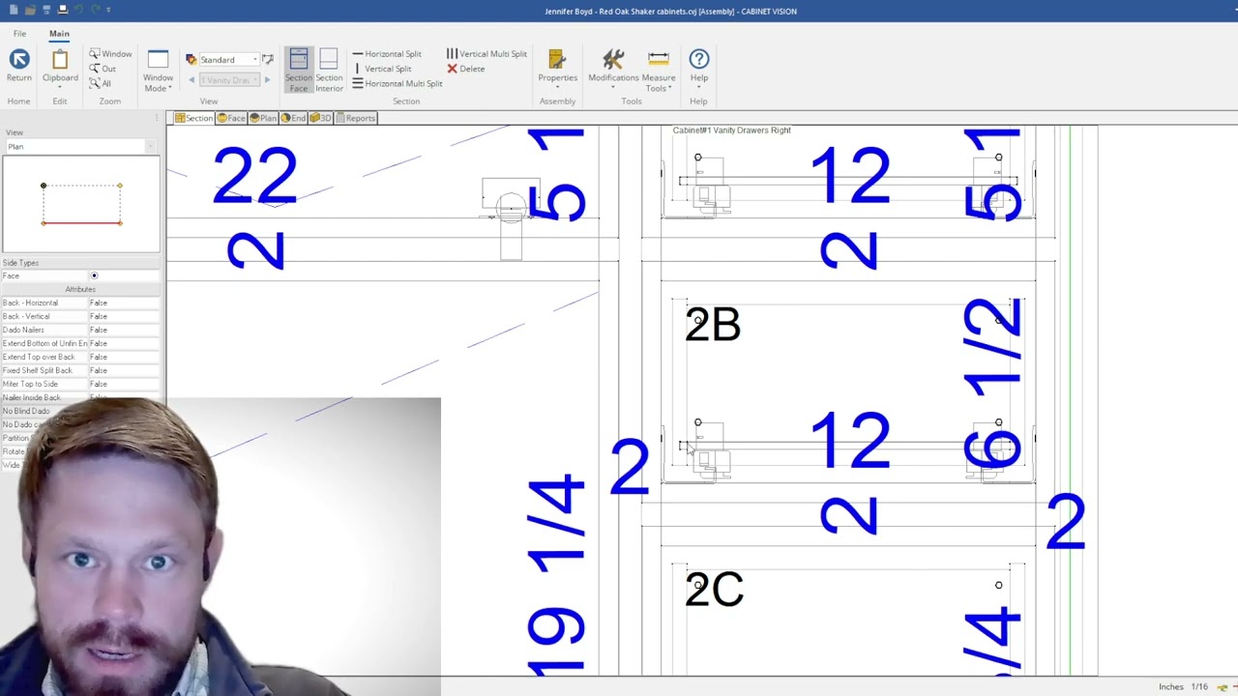The image size is (1238, 696).
Task: Open the Assembly Properties dropdown
Action: pyautogui.click(x=557, y=71)
